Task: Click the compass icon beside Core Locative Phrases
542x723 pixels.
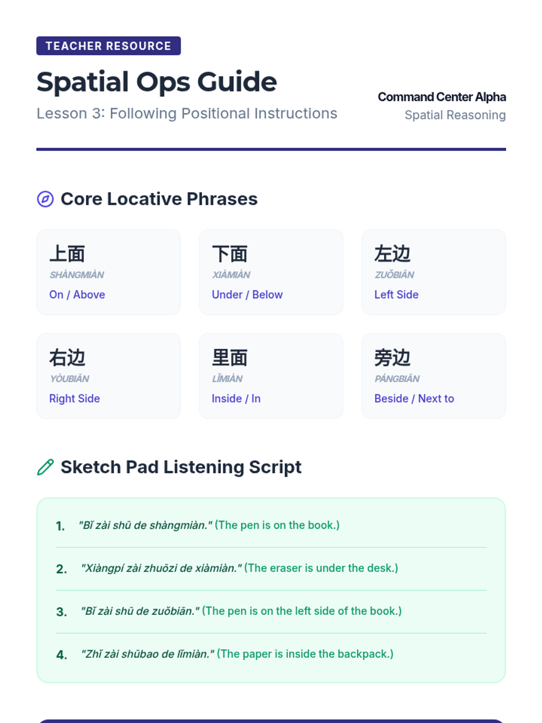Action: pyautogui.click(x=45, y=199)
